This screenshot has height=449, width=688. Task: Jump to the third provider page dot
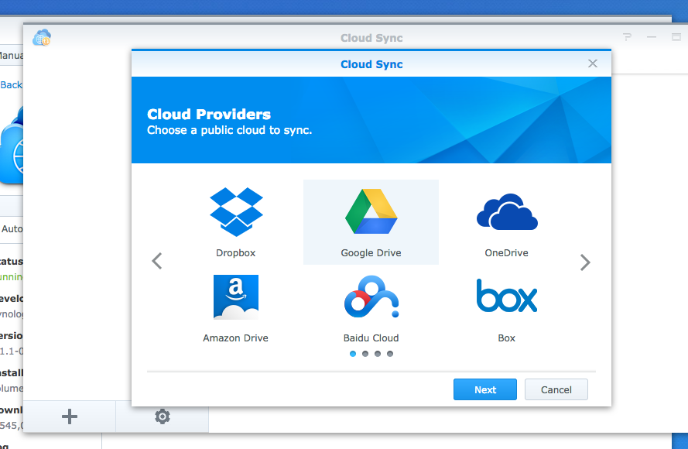[378, 354]
